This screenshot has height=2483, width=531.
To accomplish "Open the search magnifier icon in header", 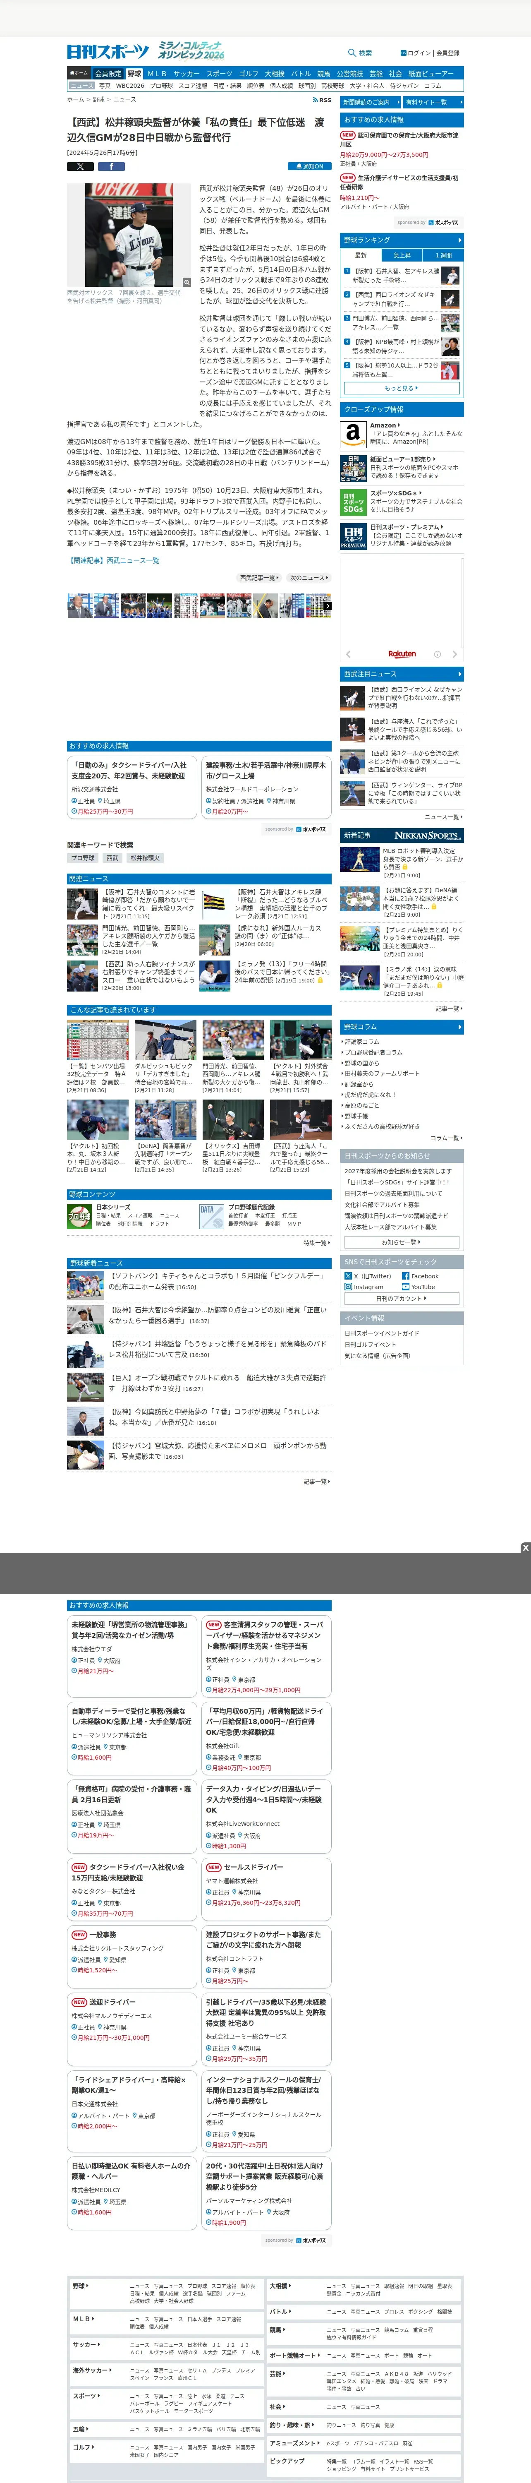I will click(x=352, y=53).
